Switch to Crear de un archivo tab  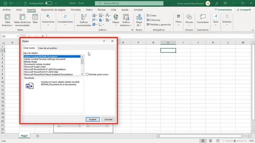click(47, 48)
